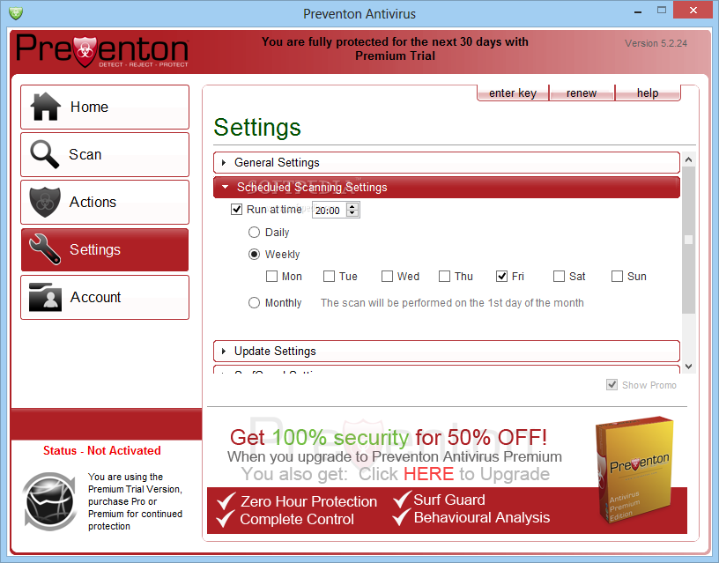Screen dimensions: 719x563
Task: Click the Surf Guard promo text
Action: [448, 500]
